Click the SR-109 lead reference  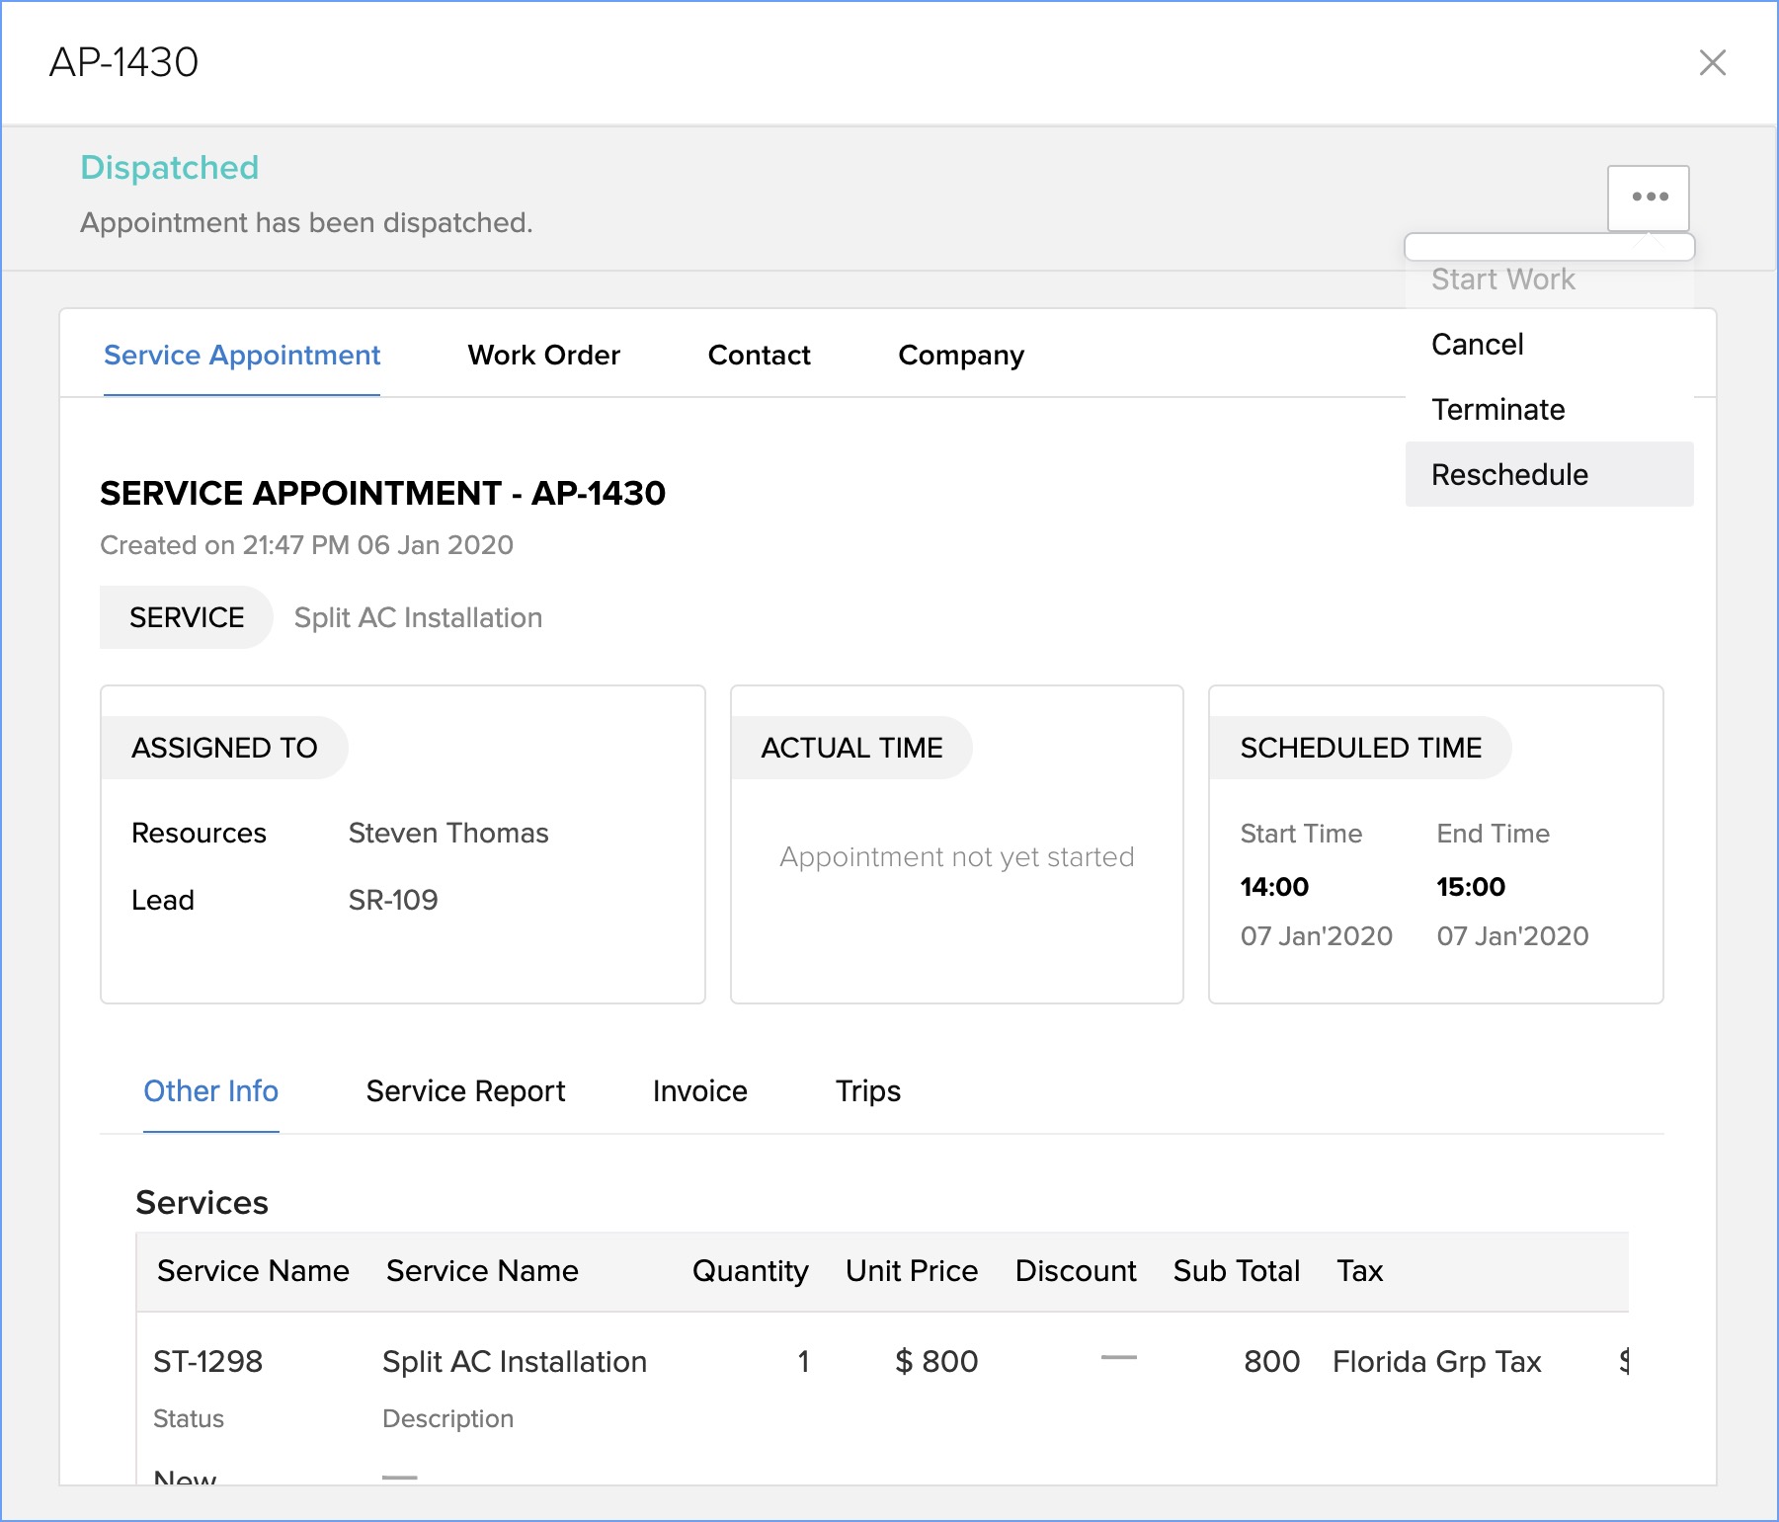point(392,901)
